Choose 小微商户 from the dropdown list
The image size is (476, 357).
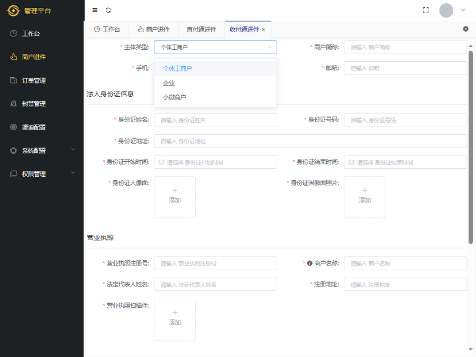(x=215, y=97)
